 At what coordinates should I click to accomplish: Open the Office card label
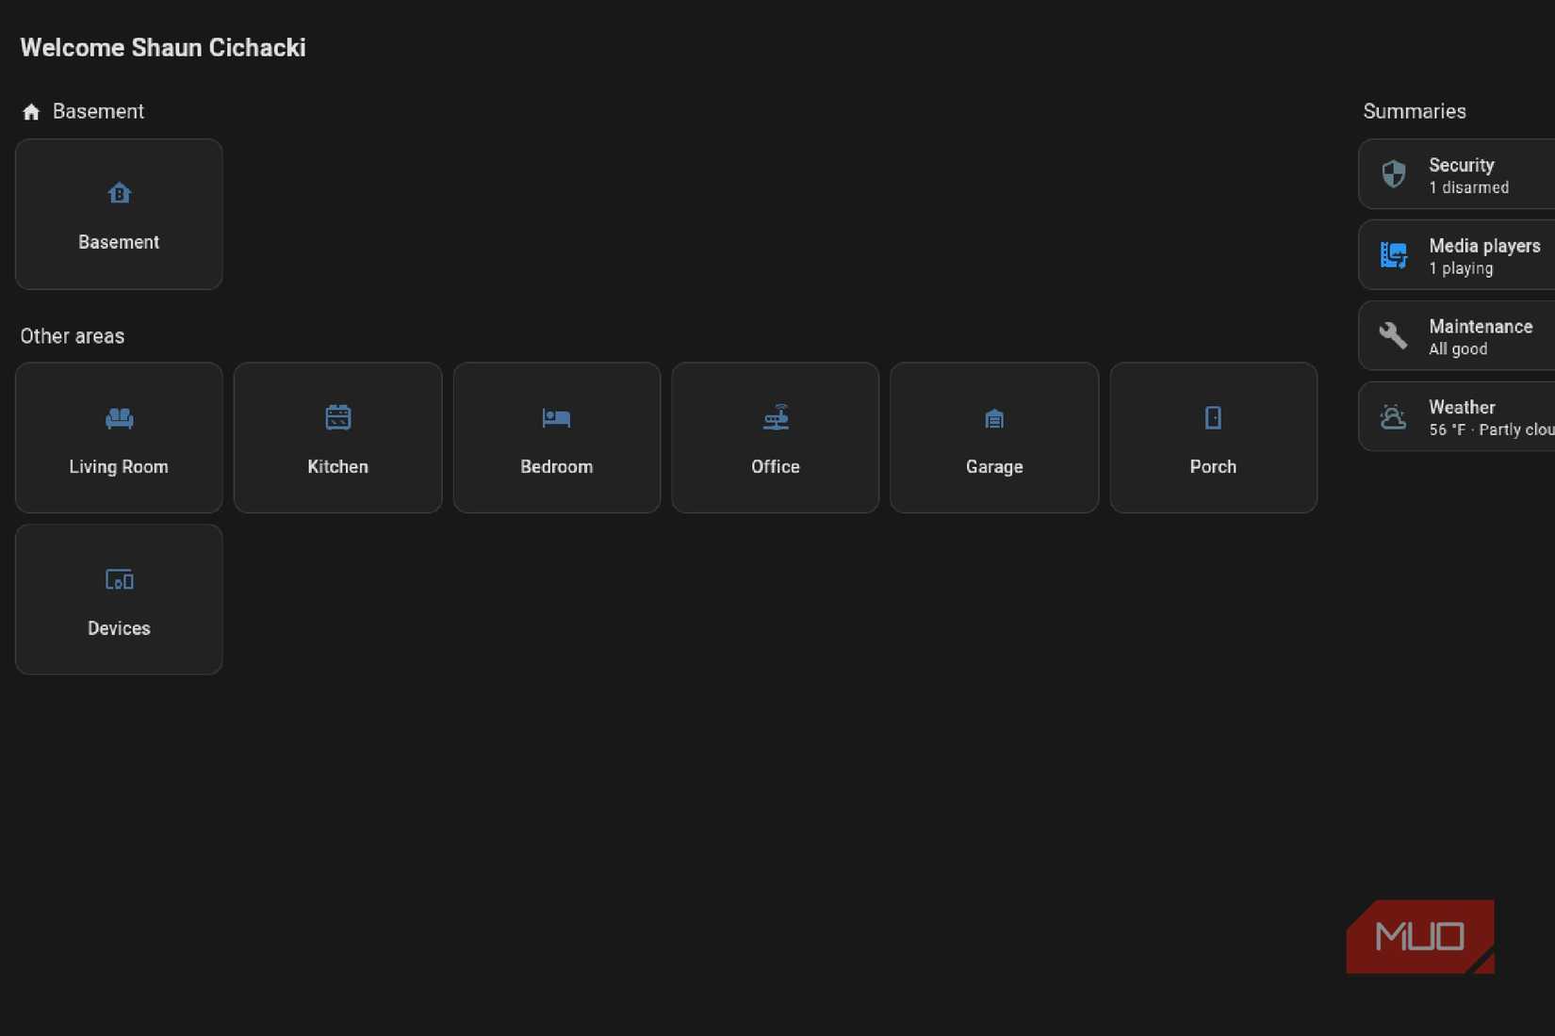[776, 466]
